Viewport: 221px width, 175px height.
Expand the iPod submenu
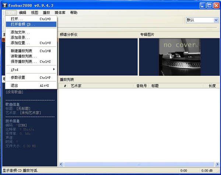pos(31,69)
